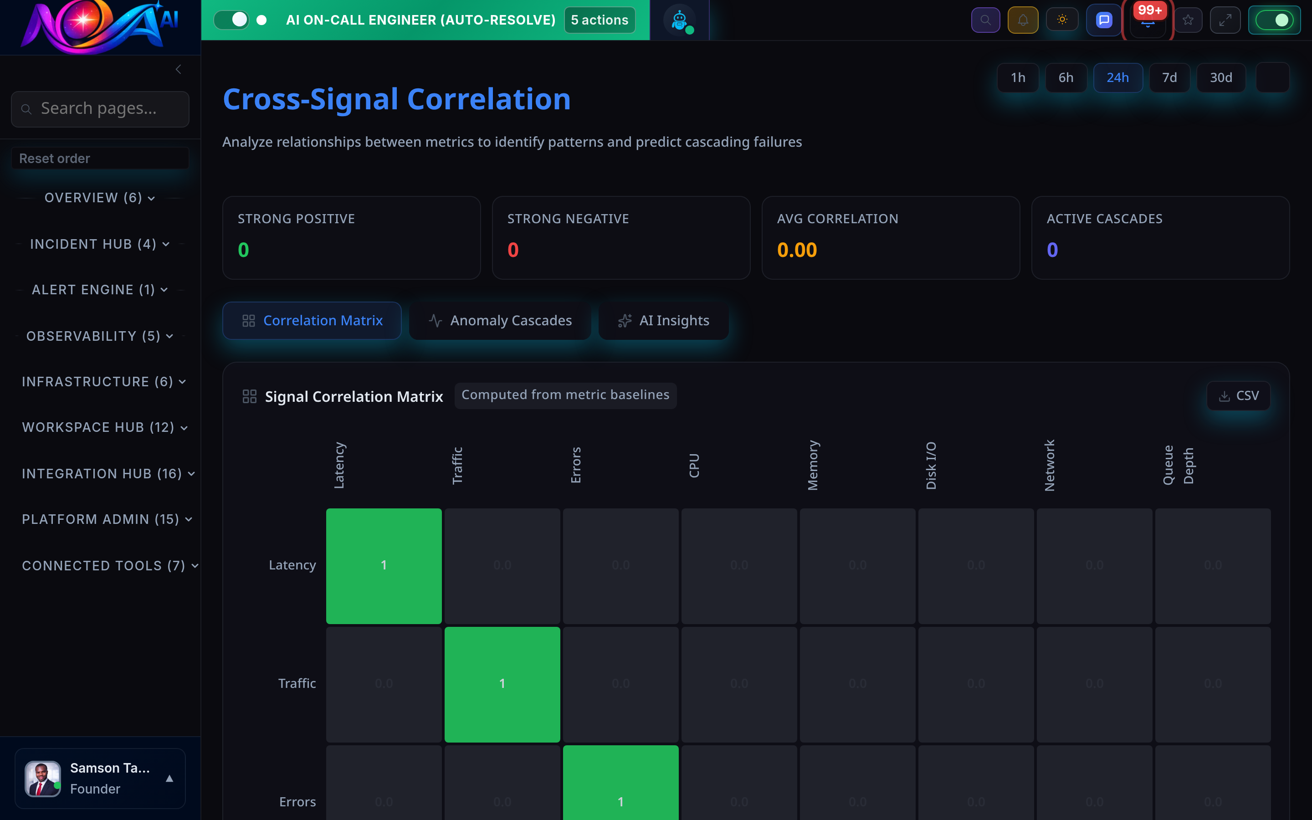Switch to the Anomaly Cascades tab
The width and height of the screenshot is (1312, 820).
(499, 320)
